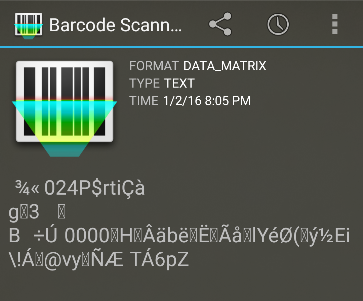This screenshot has height=301, width=363.
Task: Tap the share icon in action bar
Action: pos(220,24)
